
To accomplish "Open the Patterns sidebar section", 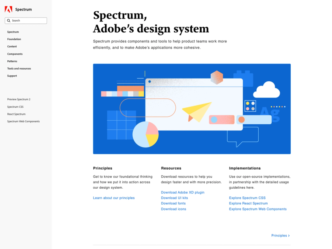I will pyautogui.click(x=12, y=61).
